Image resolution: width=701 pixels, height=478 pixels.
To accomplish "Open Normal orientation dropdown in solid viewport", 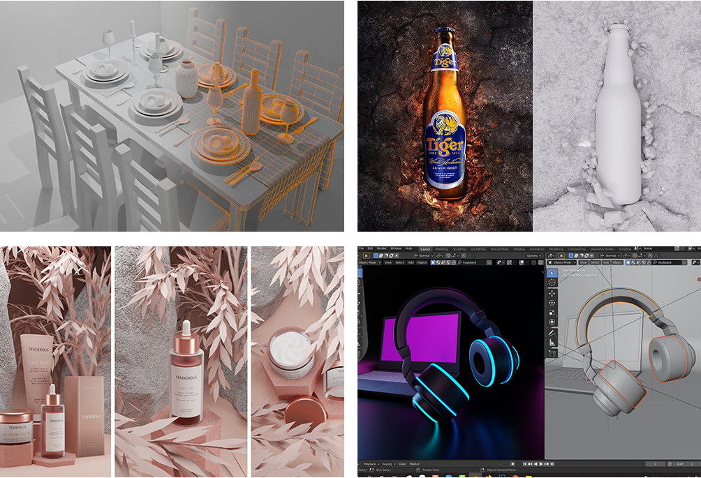I will [610, 255].
